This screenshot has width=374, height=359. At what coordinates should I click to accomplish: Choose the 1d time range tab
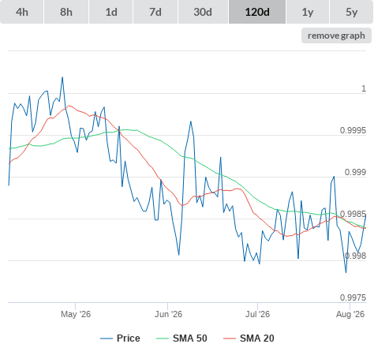point(111,12)
